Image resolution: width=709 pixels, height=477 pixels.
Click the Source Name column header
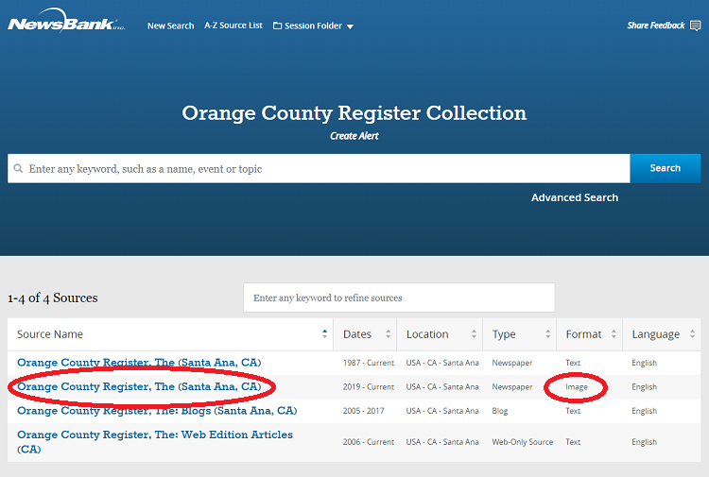click(x=170, y=334)
